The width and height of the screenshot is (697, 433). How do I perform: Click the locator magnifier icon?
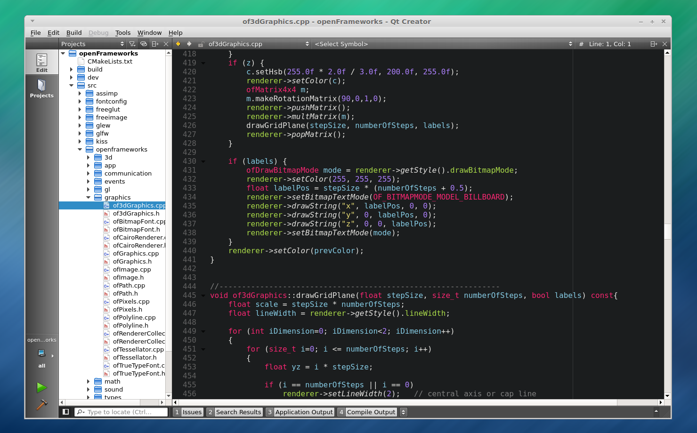point(81,412)
